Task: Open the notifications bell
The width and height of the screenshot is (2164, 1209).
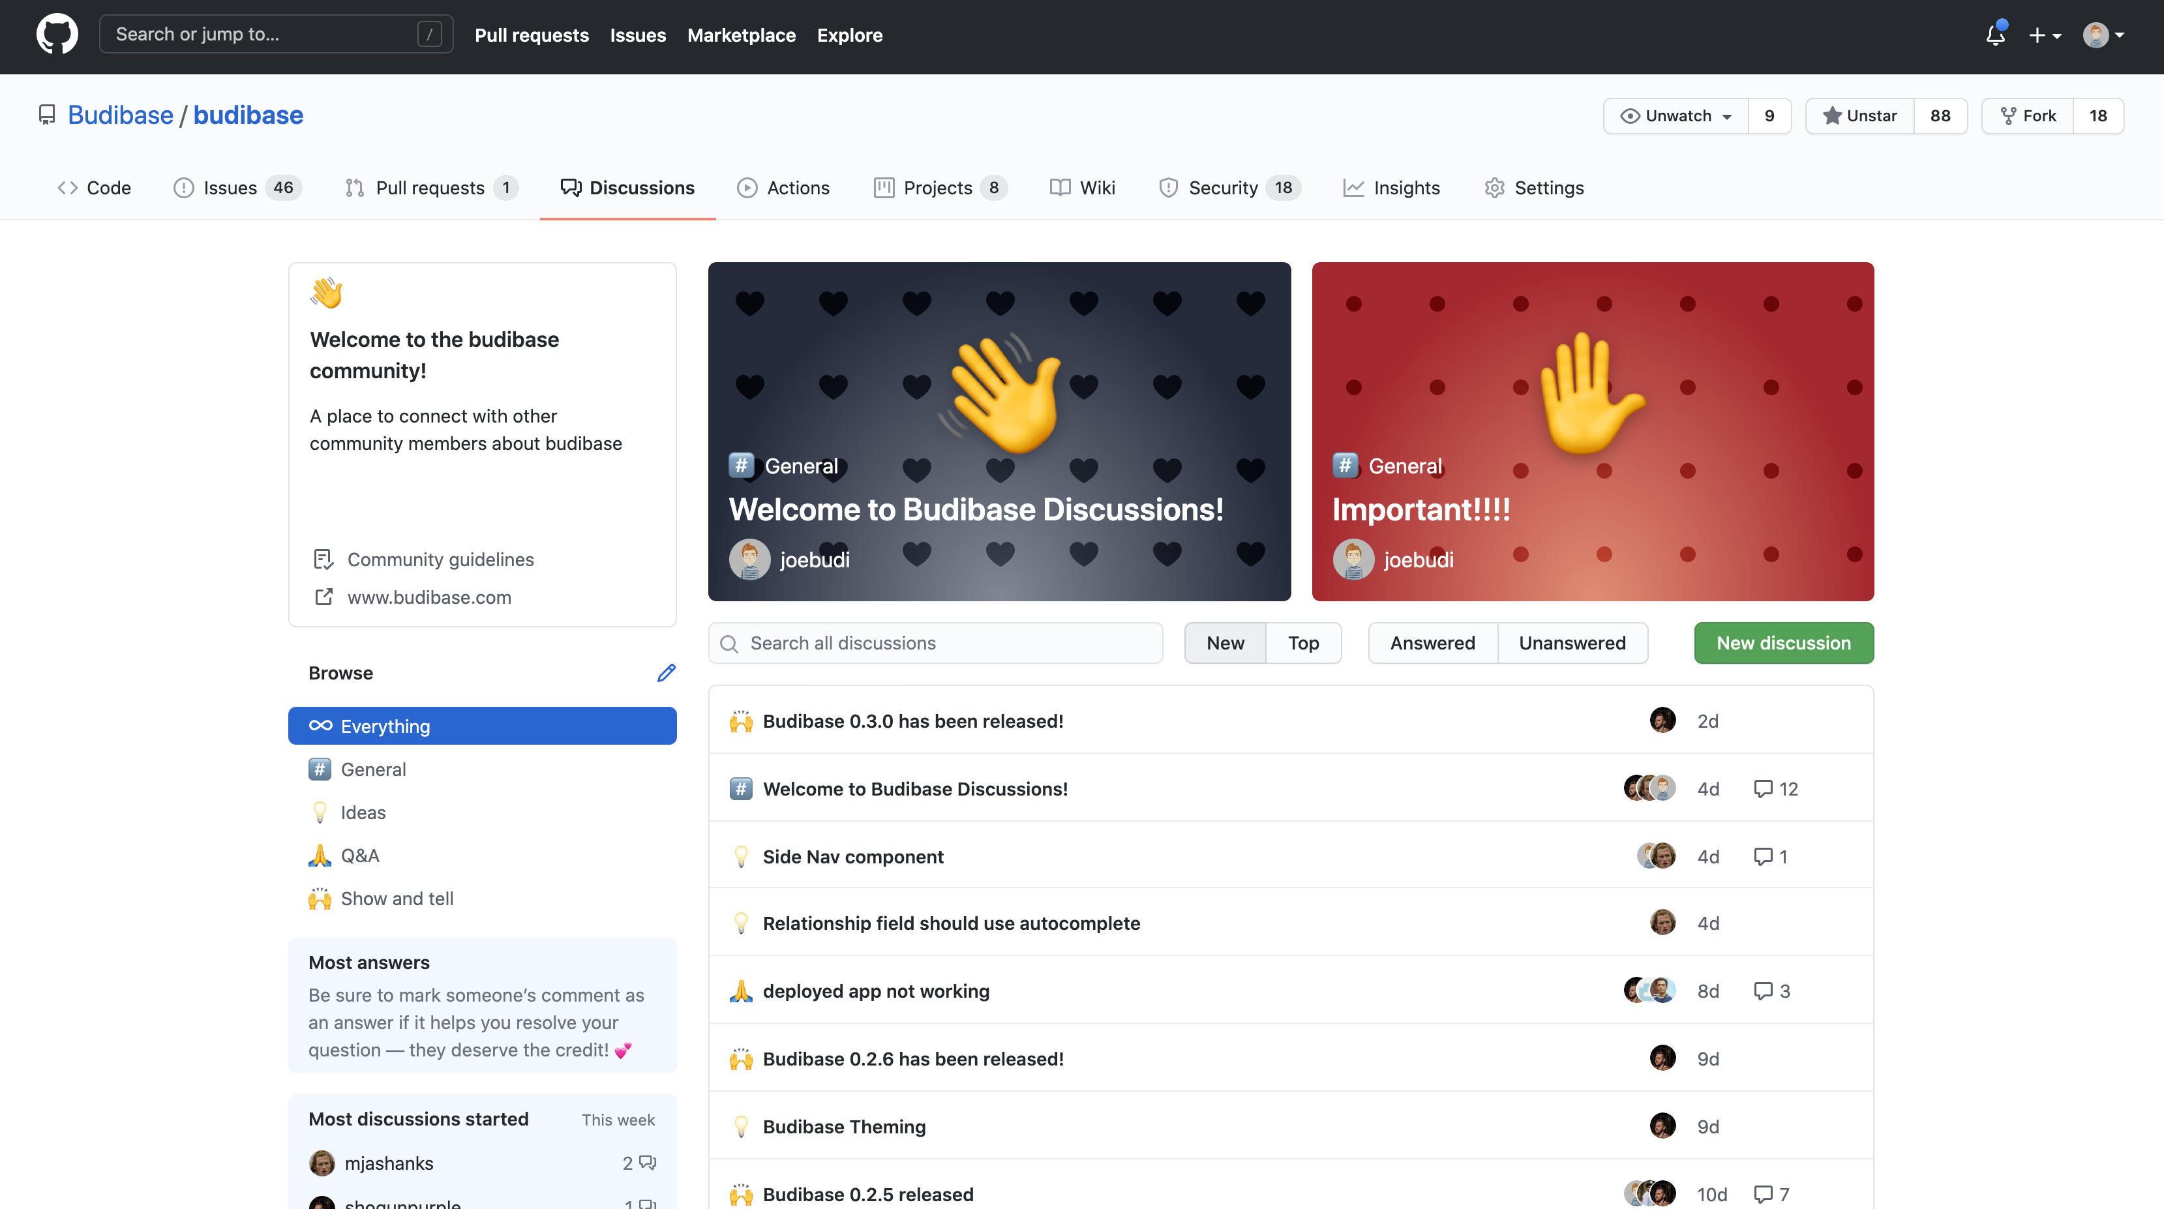Action: pos(1995,35)
